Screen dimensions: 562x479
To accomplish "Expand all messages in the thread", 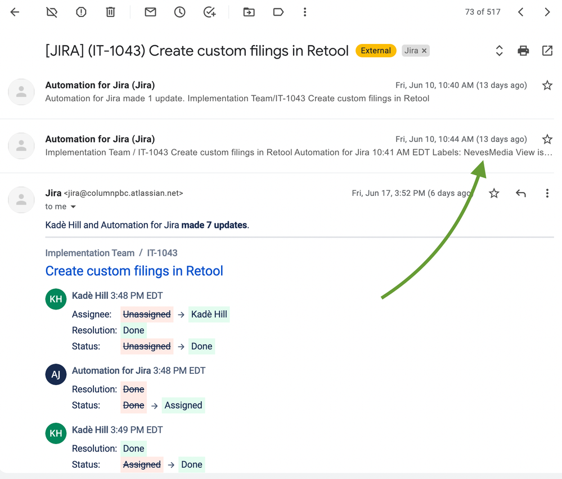I will click(500, 51).
